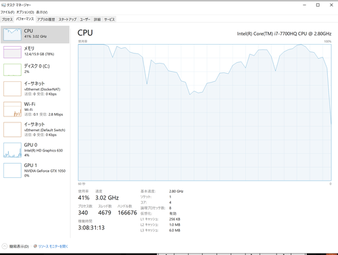Switch to the アプリの履歴 tab

(x=46, y=20)
